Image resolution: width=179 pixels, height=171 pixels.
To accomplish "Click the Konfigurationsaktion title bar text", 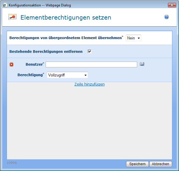I will pyautogui.click(x=40, y=5).
